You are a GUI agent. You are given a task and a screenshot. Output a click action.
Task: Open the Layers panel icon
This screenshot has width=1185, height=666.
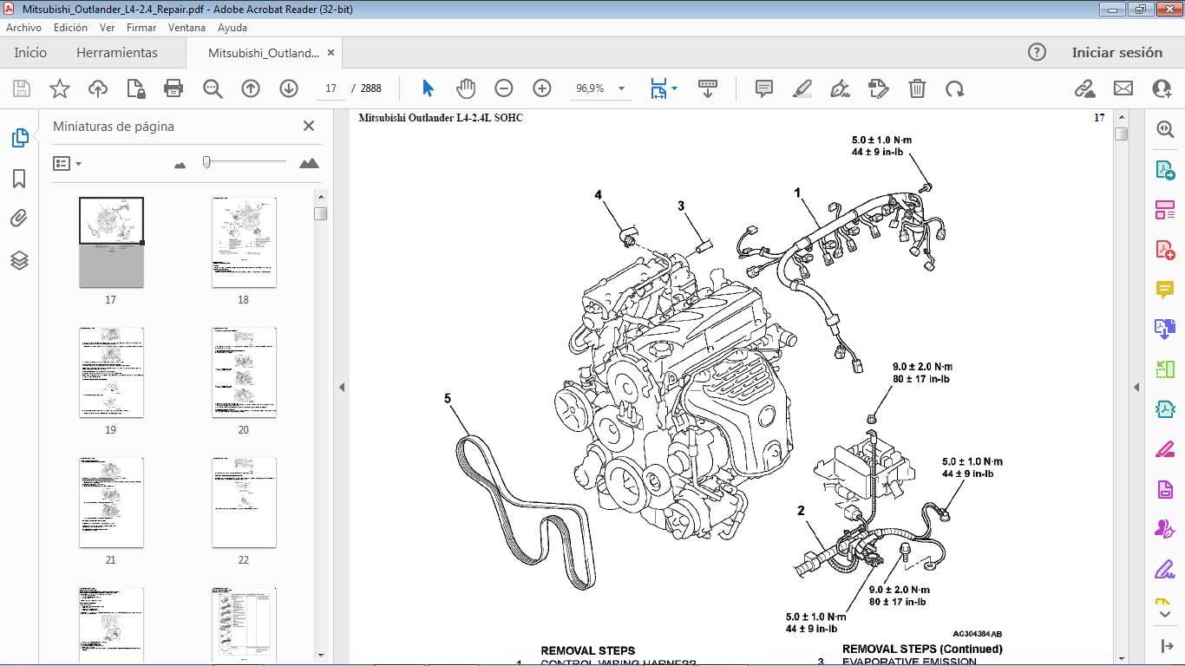[x=19, y=260]
